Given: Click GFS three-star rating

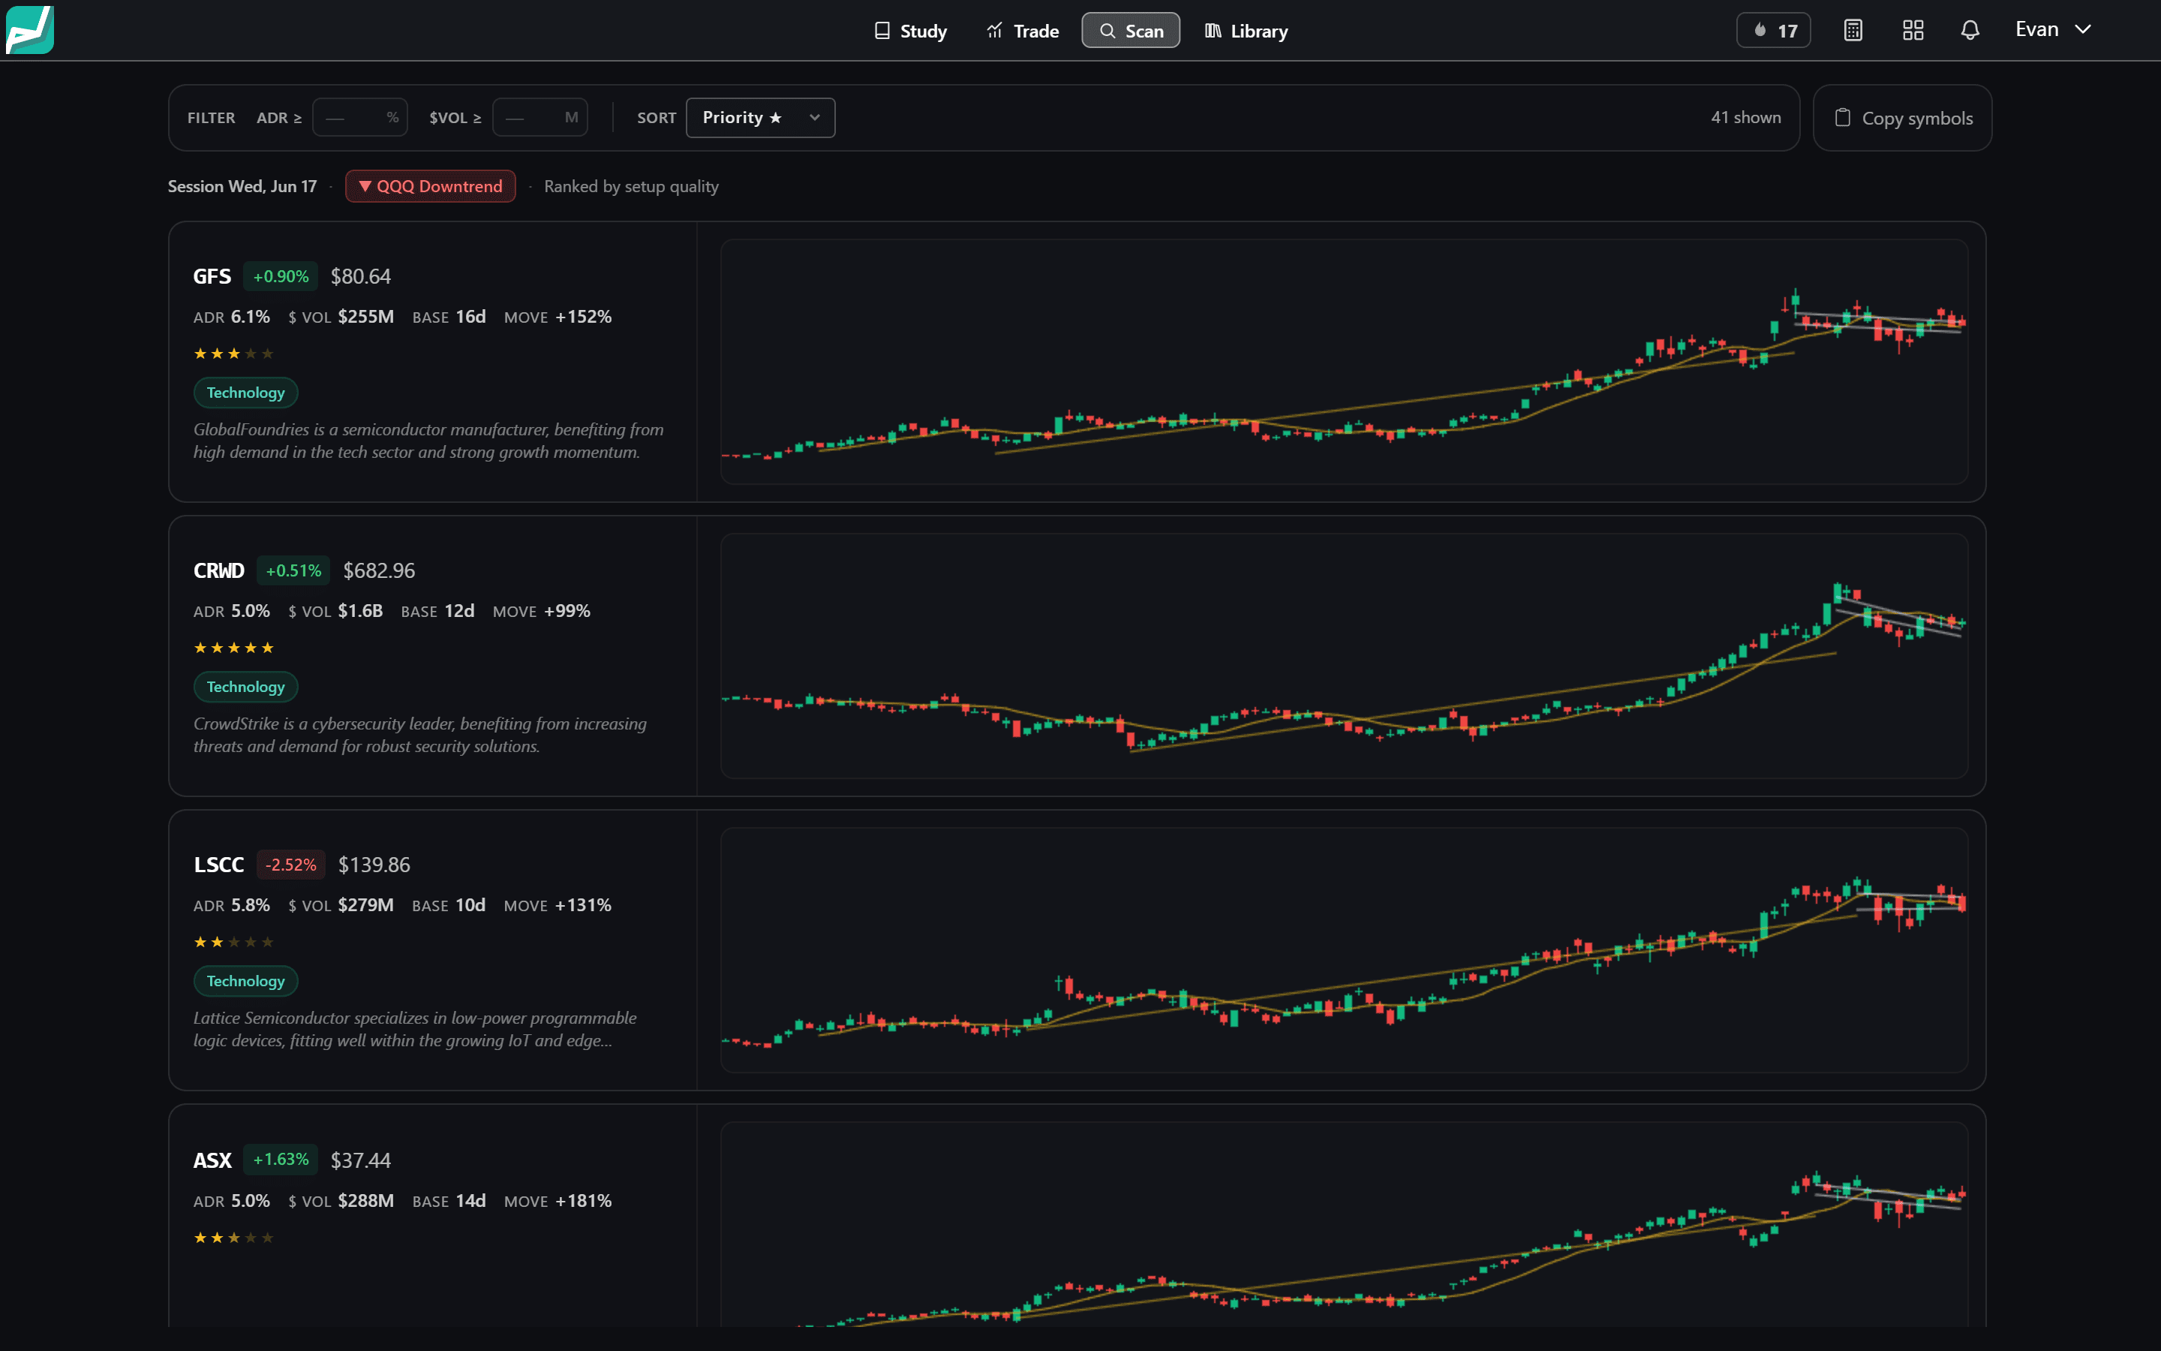Looking at the screenshot, I should 233,354.
